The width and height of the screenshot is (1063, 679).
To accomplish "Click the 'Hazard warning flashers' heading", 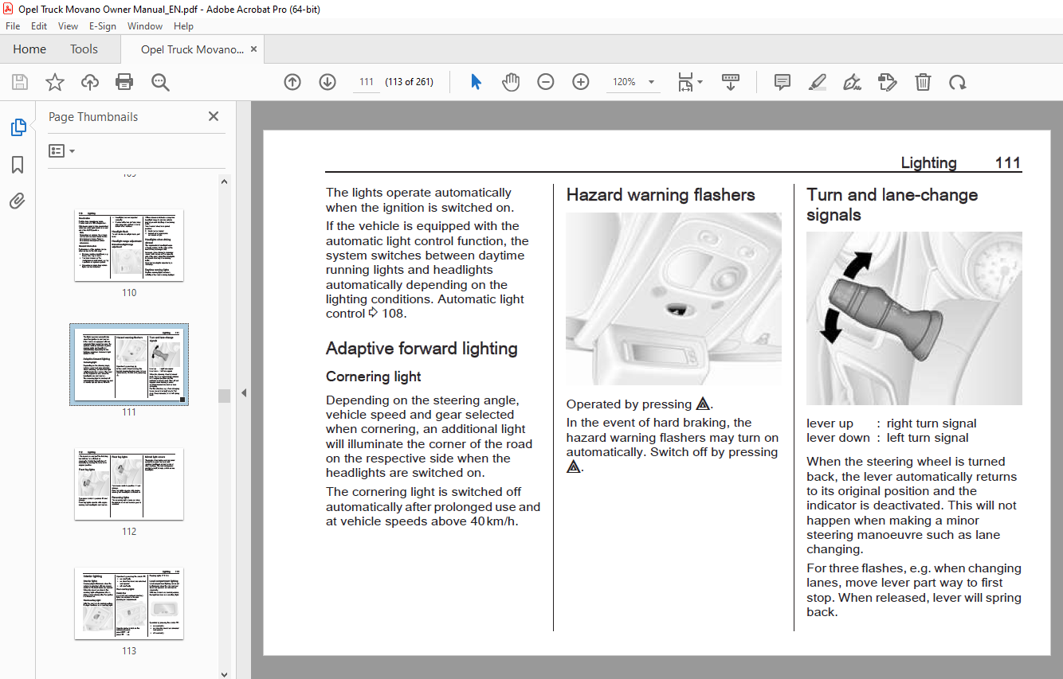I will (661, 195).
